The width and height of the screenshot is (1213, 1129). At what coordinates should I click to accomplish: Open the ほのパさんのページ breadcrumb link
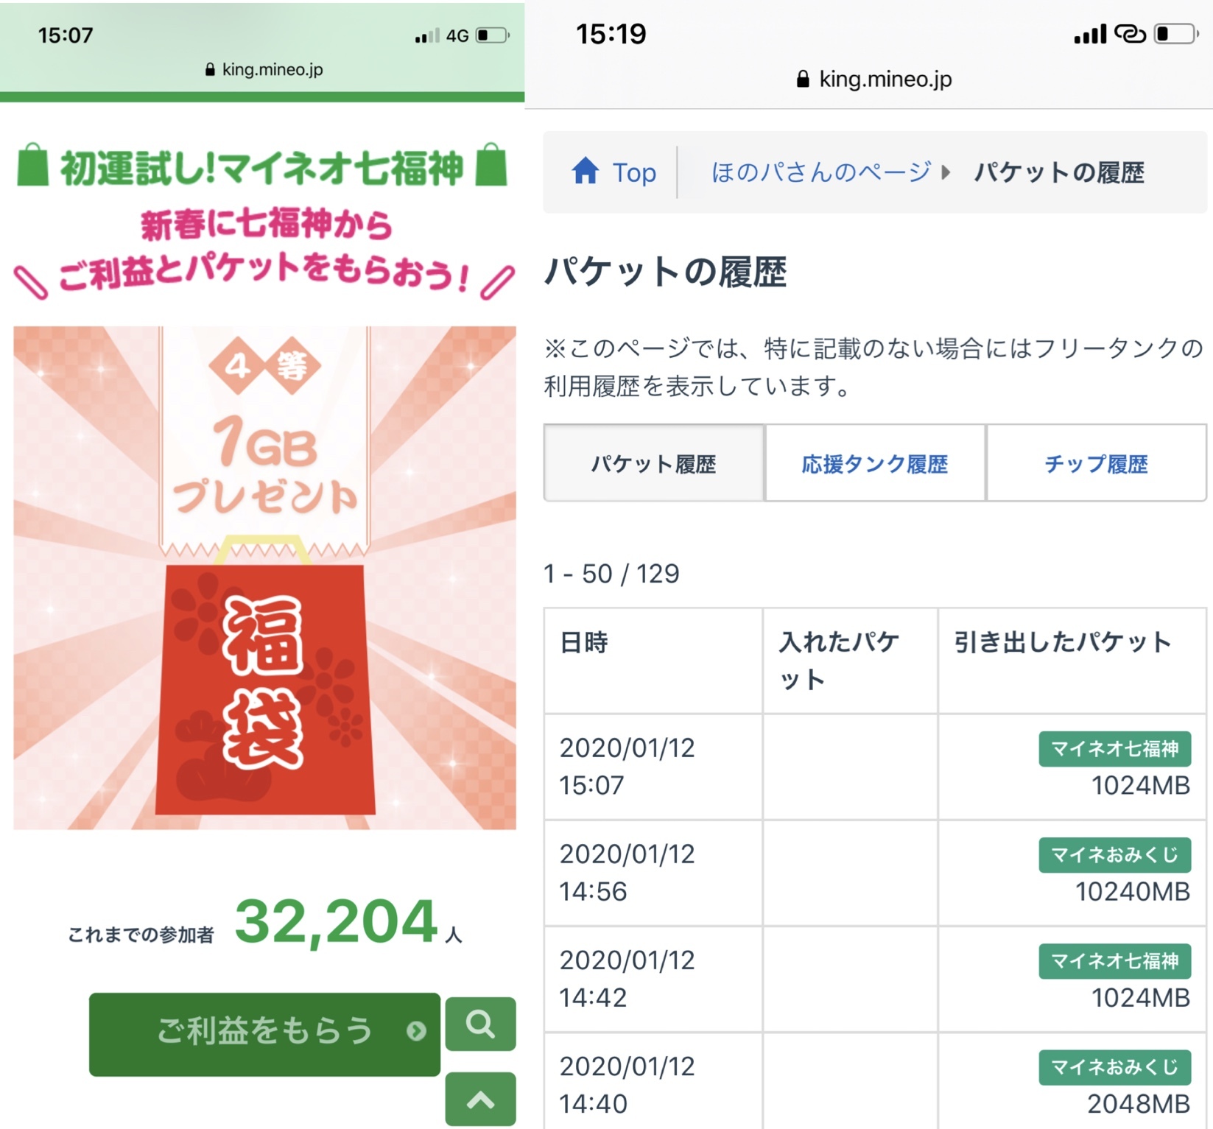[x=821, y=172]
